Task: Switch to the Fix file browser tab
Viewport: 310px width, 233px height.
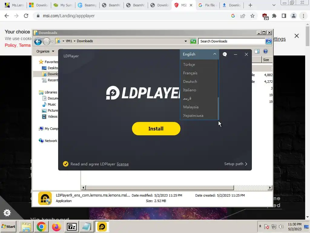Action: click(208, 5)
